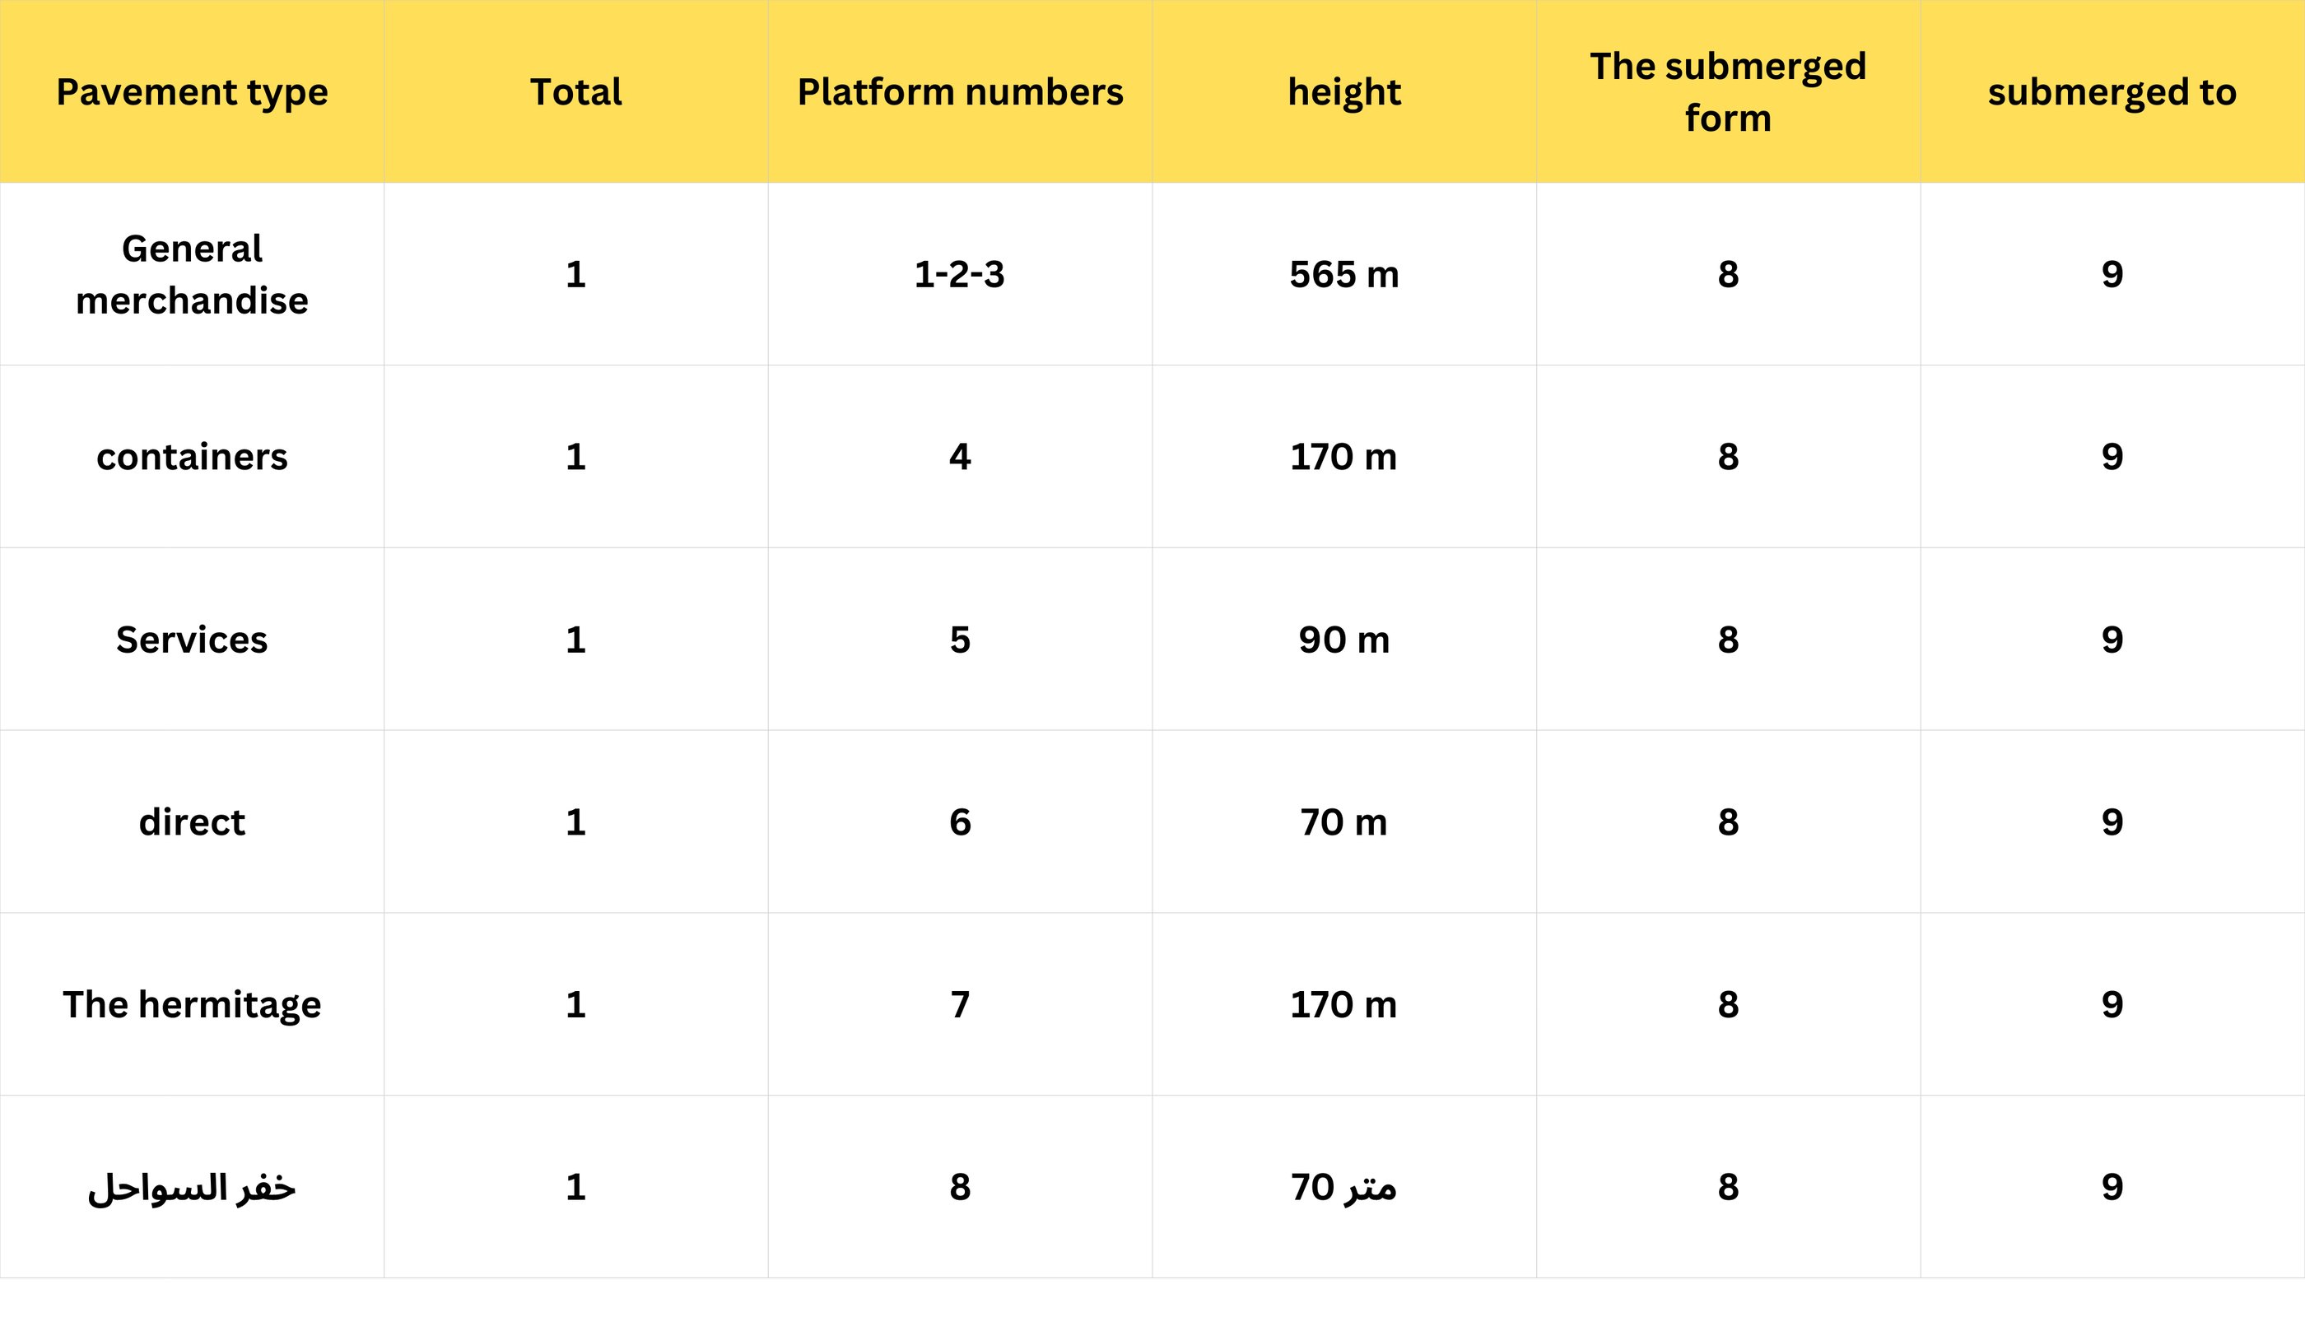Select the "submerged to" column header

pyautogui.click(x=2112, y=92)
